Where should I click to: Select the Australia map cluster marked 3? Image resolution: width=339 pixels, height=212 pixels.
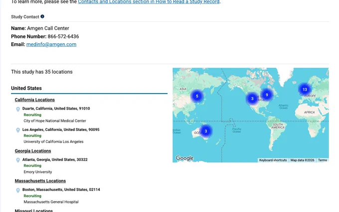click(206, 131)
